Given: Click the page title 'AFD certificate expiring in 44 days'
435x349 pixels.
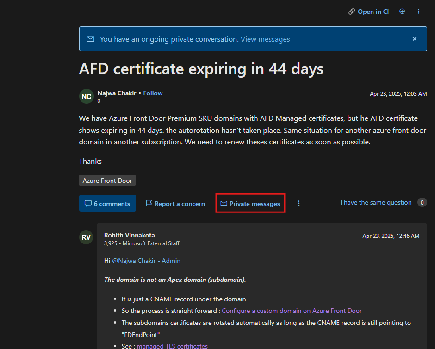Looking at the screenshot, I should click(201, 69).
